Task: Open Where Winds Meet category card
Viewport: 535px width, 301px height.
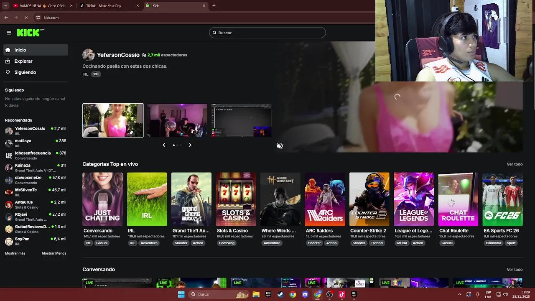Action: coord(280,199)
